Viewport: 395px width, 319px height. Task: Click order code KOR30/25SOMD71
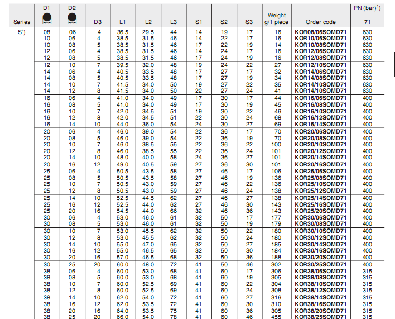320,263
